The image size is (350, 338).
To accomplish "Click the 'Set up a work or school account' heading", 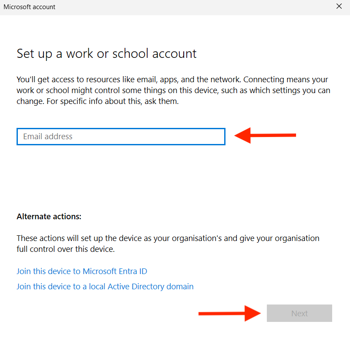I will tap(107, 54).
